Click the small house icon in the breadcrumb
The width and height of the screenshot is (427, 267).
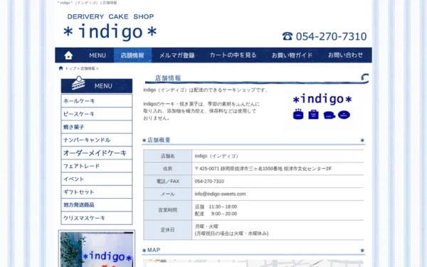pos(60,68)
